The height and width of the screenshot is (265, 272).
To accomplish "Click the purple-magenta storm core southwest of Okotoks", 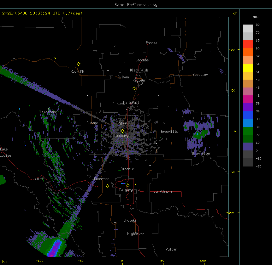I will pos(55,248).
